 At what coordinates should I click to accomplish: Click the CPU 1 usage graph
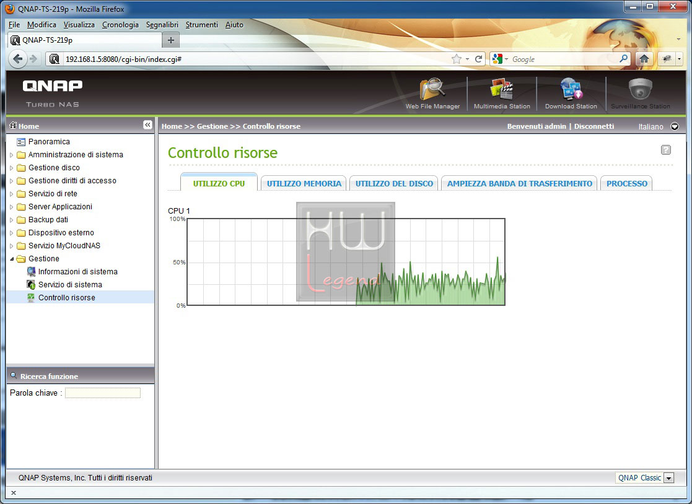pyautogui.click(x=346, y=262)
